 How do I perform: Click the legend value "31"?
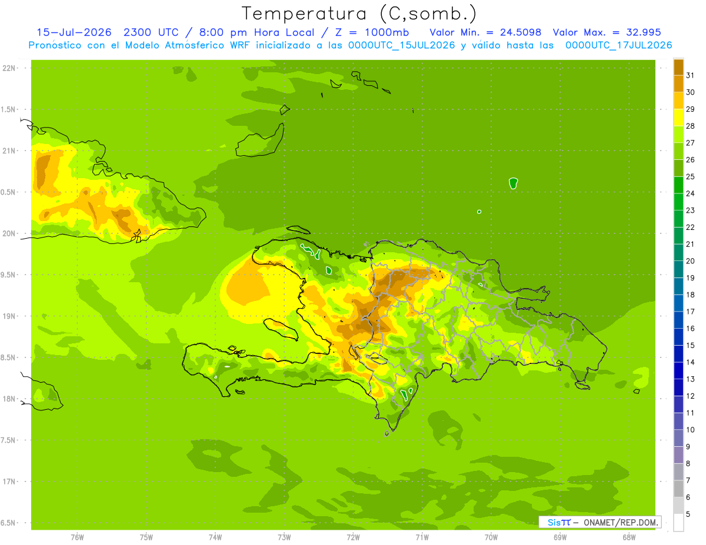pyautogui.click(x=690, y=76)
